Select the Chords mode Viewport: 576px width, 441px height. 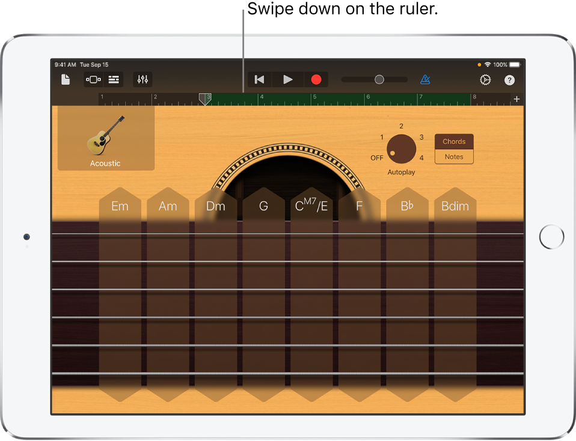(x=454, y=142)
